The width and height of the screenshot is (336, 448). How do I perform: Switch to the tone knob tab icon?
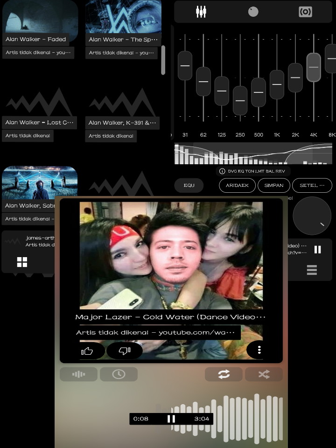coord(253,12)
